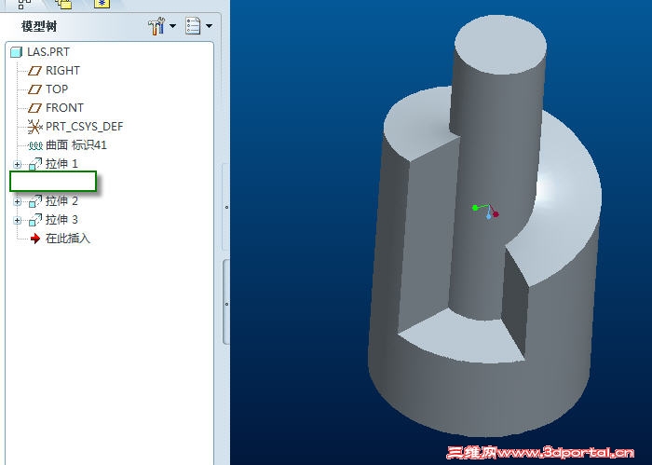Click the coordinate system triad on the model
This screenshot has height=465, width=652.
click(x=485, y=211)
